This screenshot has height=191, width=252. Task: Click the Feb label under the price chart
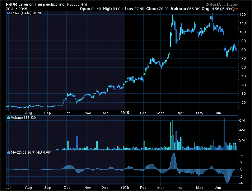tap(143, 113)
